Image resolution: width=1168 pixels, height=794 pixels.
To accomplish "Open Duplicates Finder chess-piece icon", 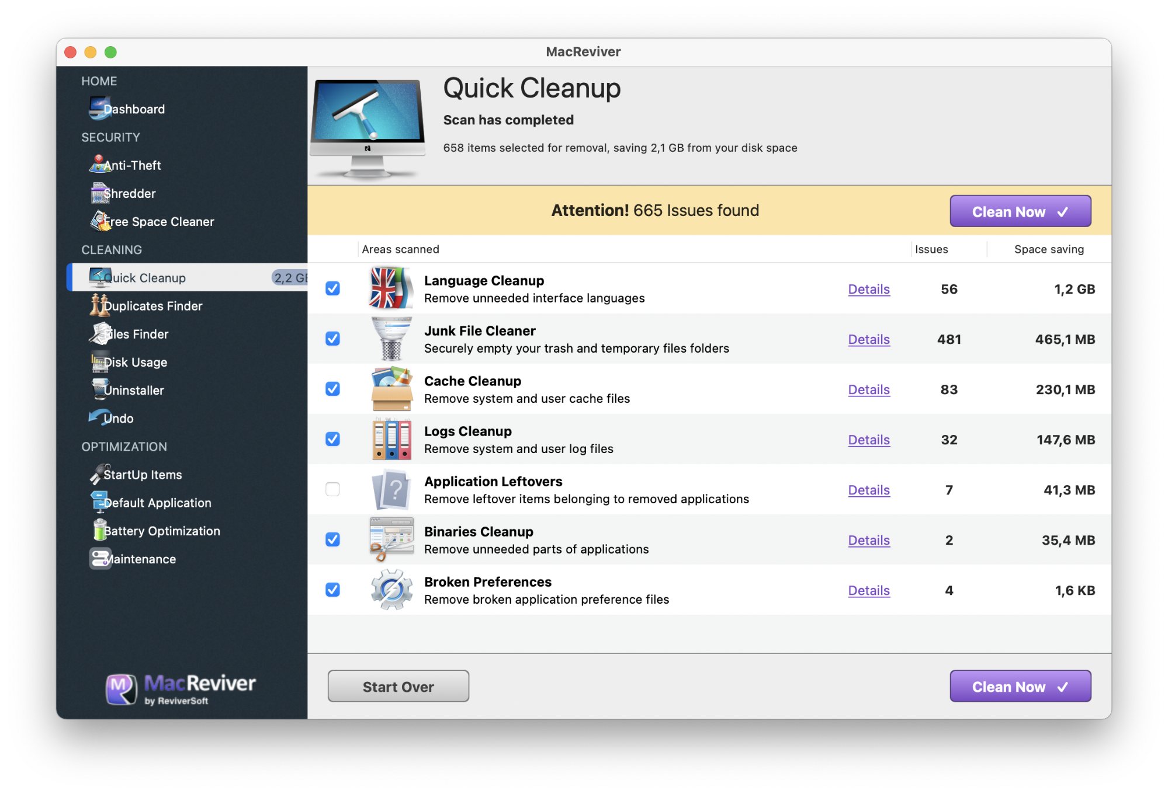I will 100,305.
